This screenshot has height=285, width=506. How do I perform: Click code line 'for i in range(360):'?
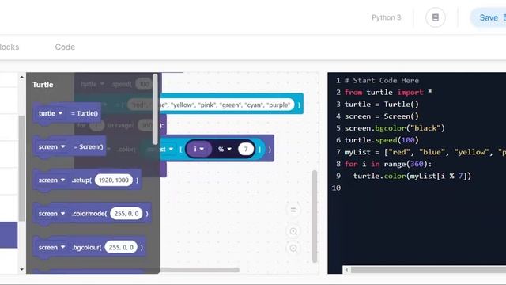point(388,164)
